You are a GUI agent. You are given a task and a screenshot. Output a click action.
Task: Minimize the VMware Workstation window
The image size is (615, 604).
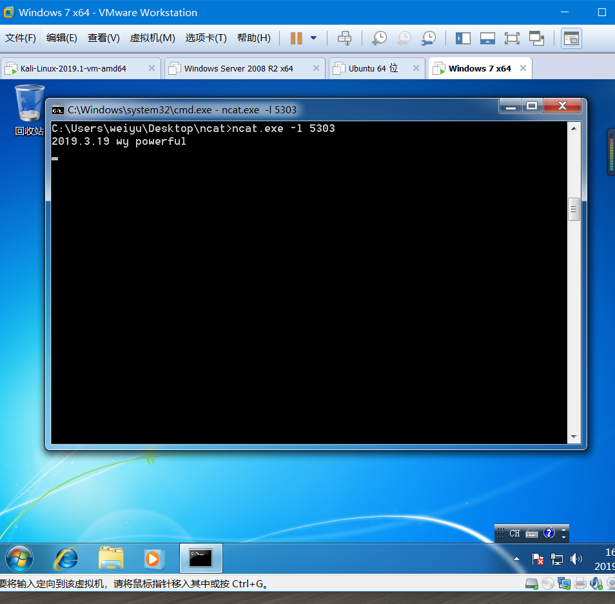[565, 12]
